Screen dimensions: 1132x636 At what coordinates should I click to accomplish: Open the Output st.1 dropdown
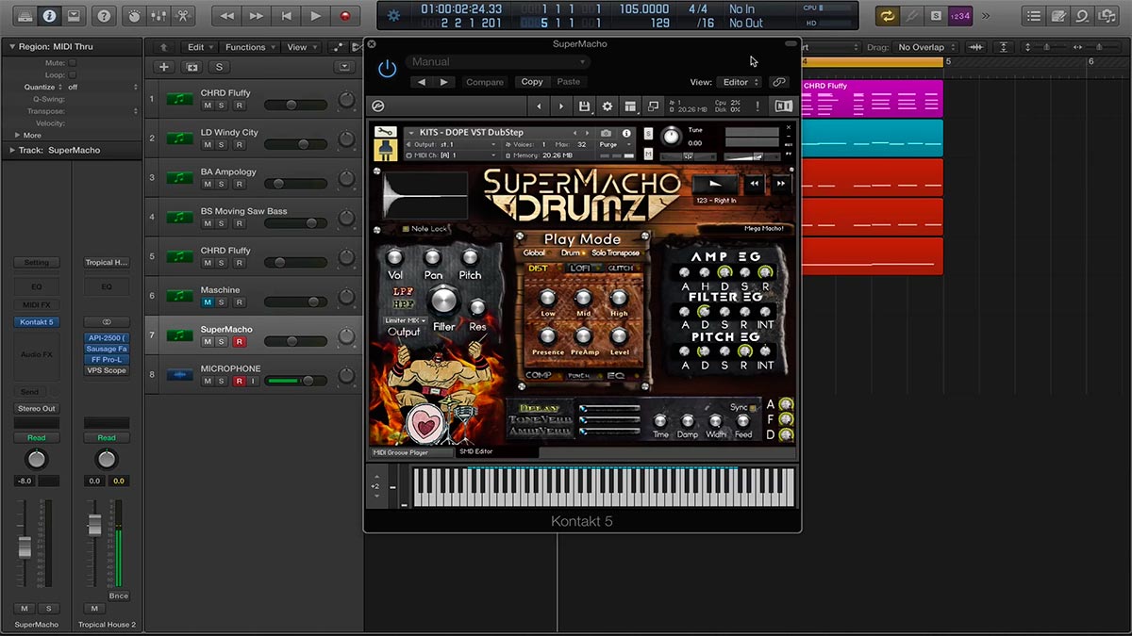click(451, 144)
